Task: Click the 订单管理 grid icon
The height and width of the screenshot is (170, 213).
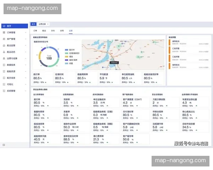Action: 4,32
